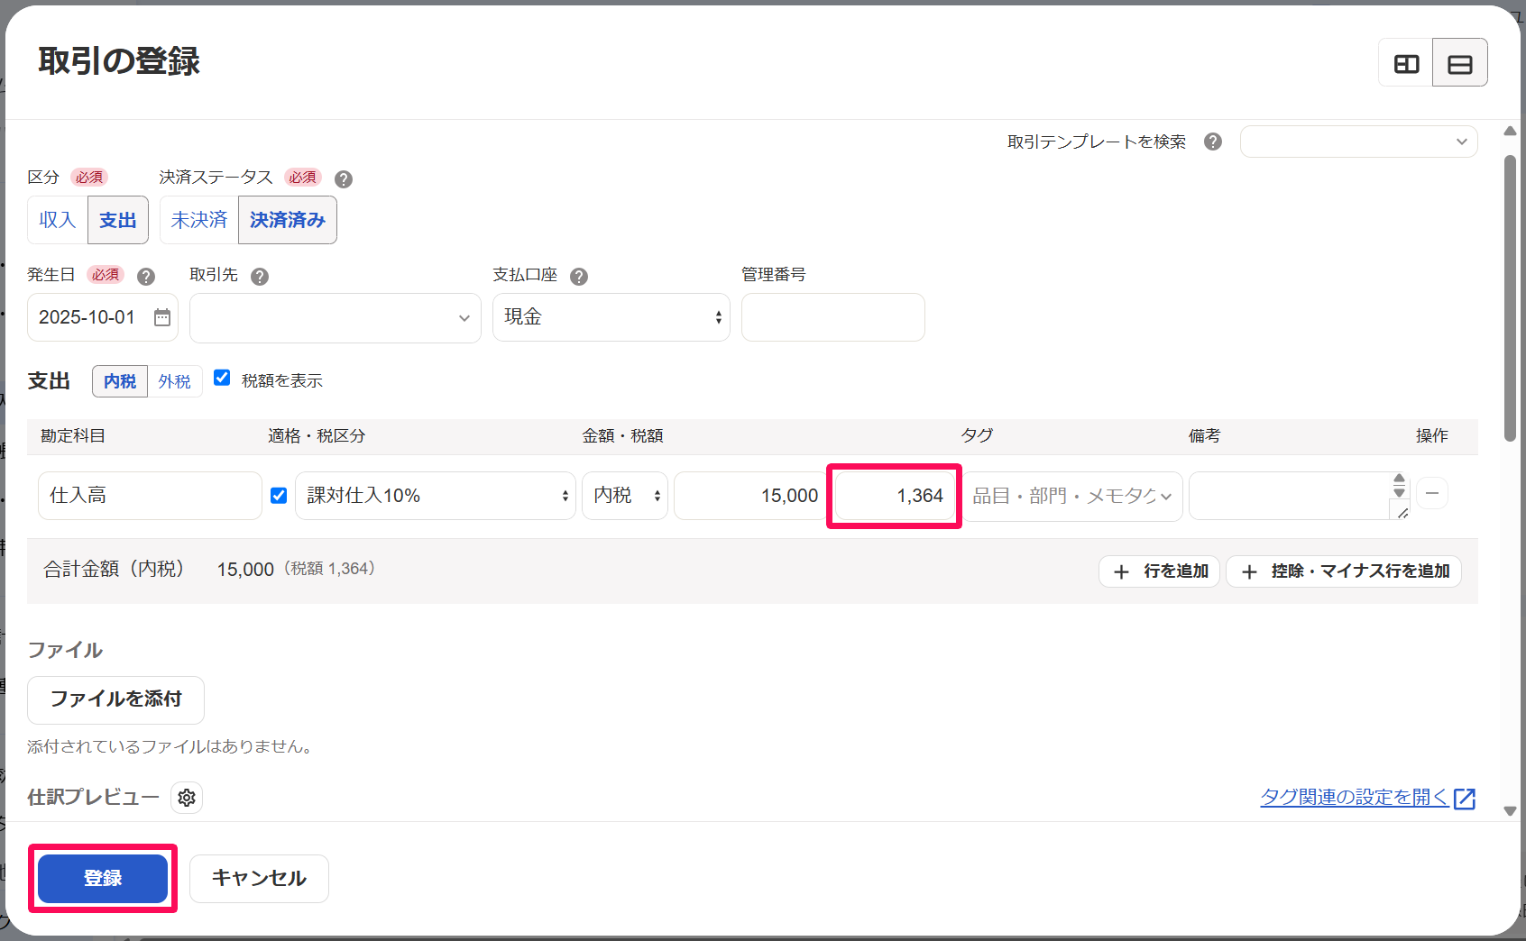The width and height of the screenshot is (1526, 941).
Task: Click the dialog vertical scrollbar thumb
Action: [x=1510, y=298]
